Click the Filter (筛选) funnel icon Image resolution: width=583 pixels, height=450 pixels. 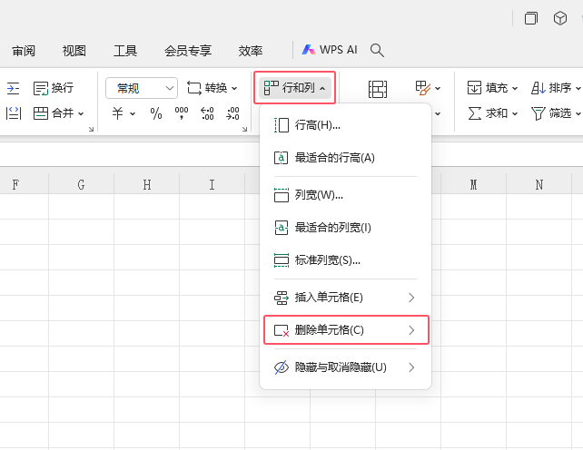coord(539,113)
